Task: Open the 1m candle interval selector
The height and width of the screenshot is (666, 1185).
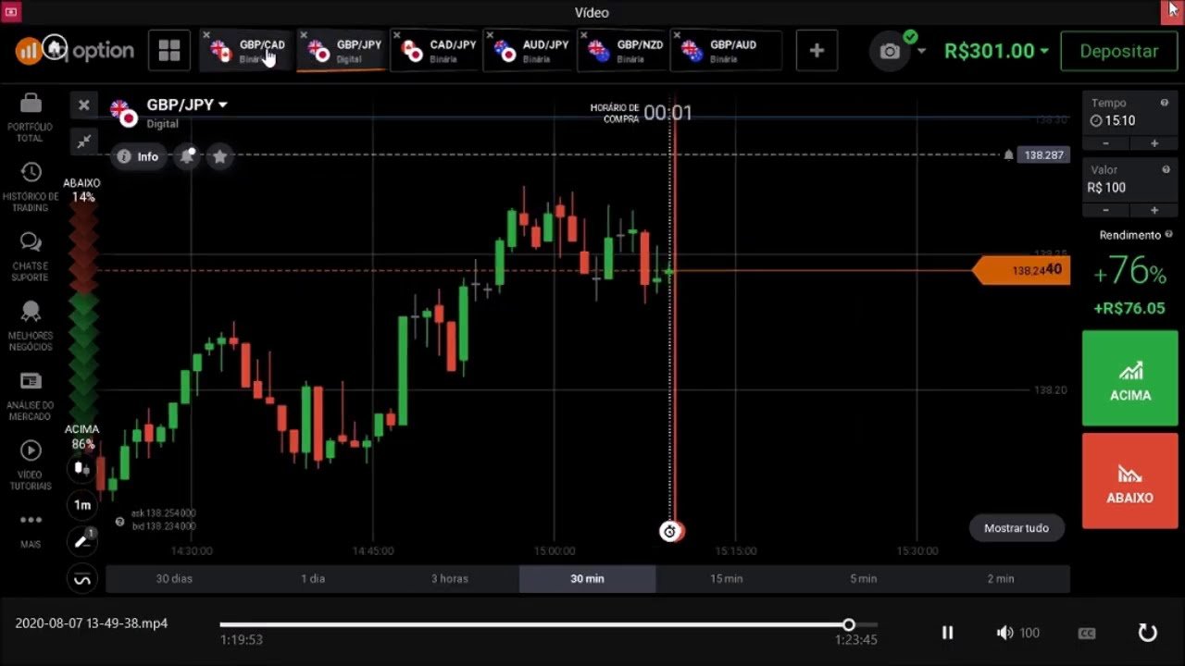Action: pos(82,505)
